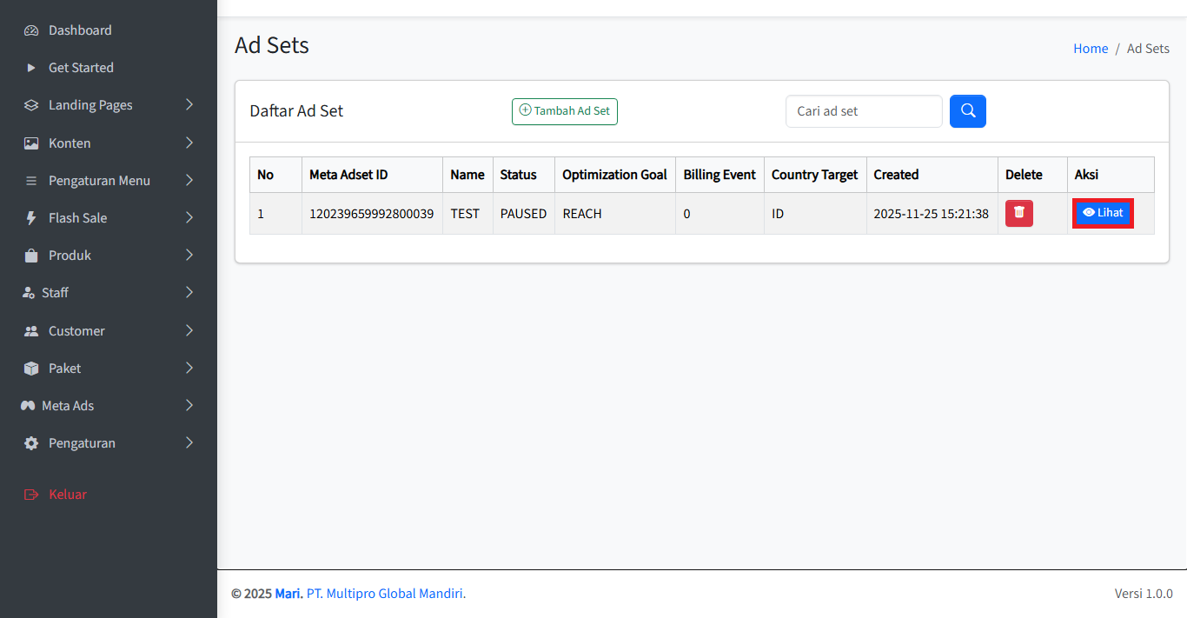Image resolution: width=1187 pixels, height=618 pixels.
Task: Open PT. Multipro Global Mandiri footer link
Action: tap(386, 594)
